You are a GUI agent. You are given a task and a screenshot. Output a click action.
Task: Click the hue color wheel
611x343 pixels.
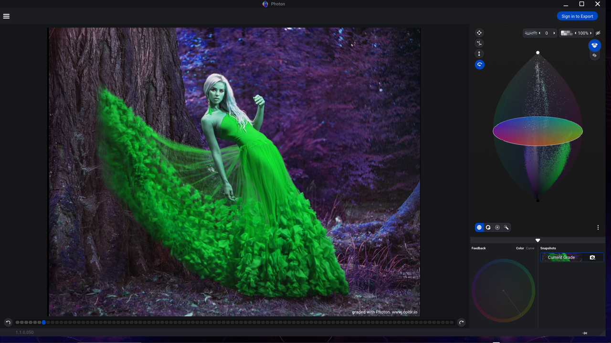(503, 290)
